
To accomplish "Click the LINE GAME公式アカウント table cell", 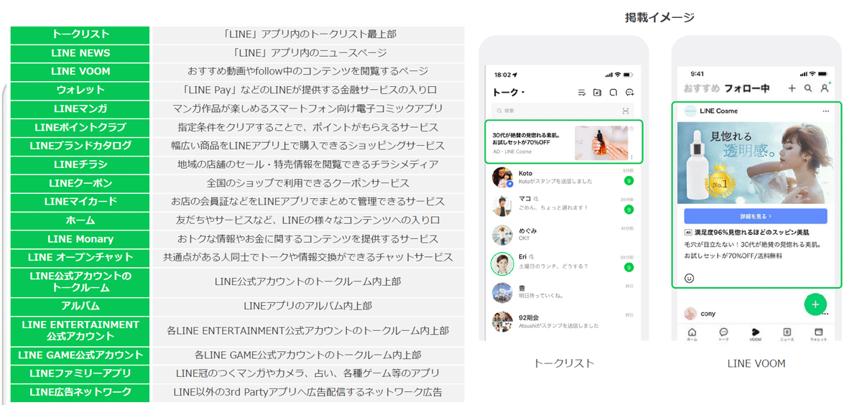I will (80, 355).
